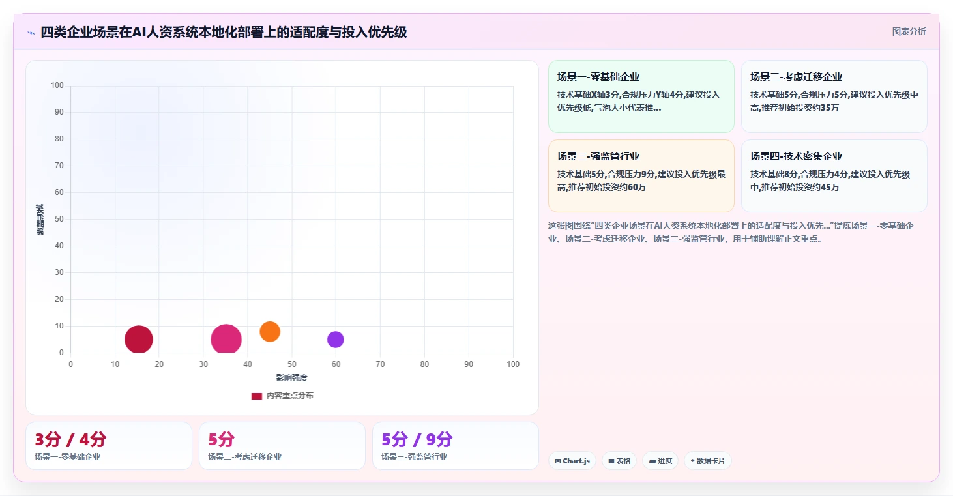Click the main title 四类企业场景在AI人资系统本地化部署
The width and height of the screenshot is (953, 496).
pos(224,32)
